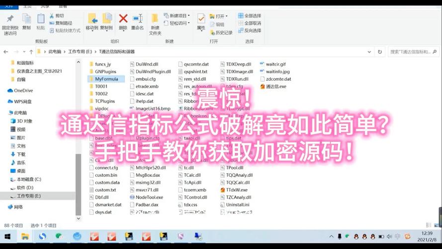Image resolution: width=442 pixels, height=249 pixels.
Task: Select the MyFormula folder
Action: pos(106,79)
